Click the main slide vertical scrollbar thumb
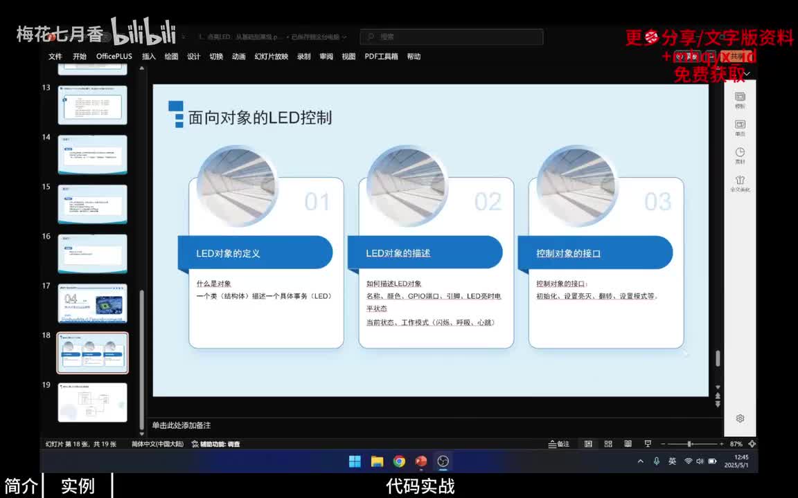 718,358
